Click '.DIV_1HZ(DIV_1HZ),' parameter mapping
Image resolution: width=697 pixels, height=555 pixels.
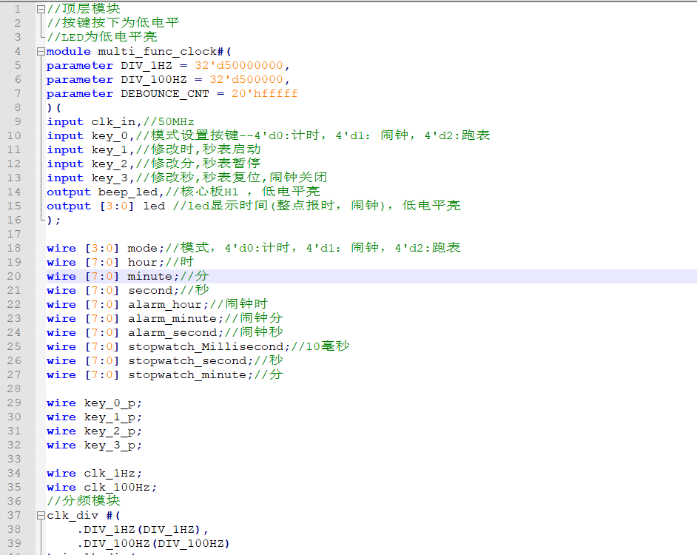143,530
